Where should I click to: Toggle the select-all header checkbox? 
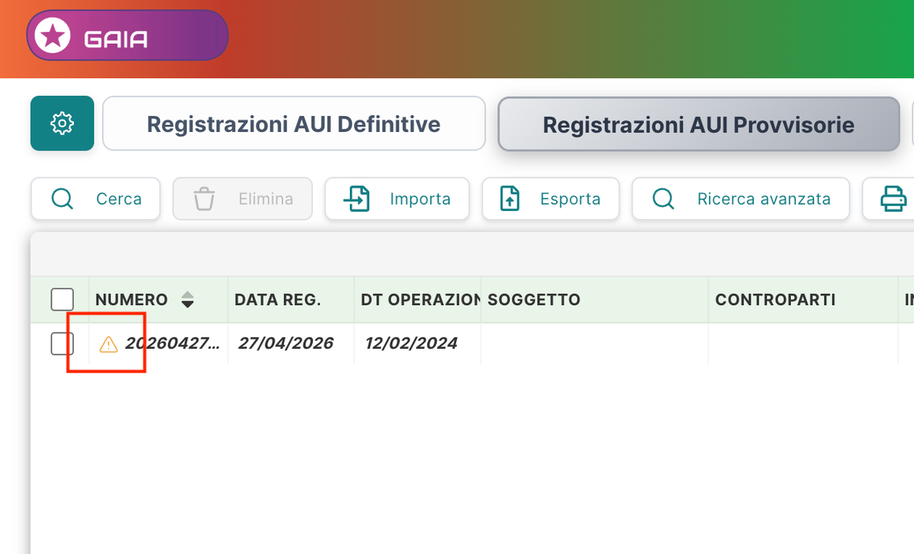point(63,300)
